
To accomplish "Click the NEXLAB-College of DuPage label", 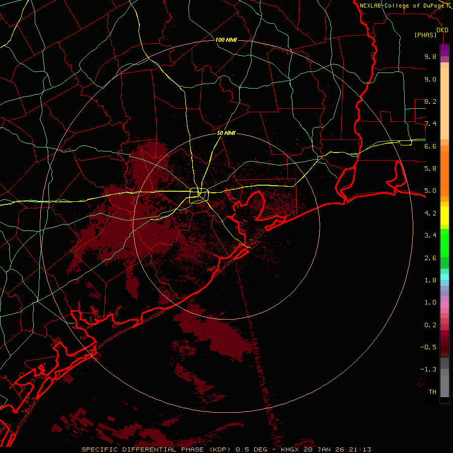I will click(402, 6).
